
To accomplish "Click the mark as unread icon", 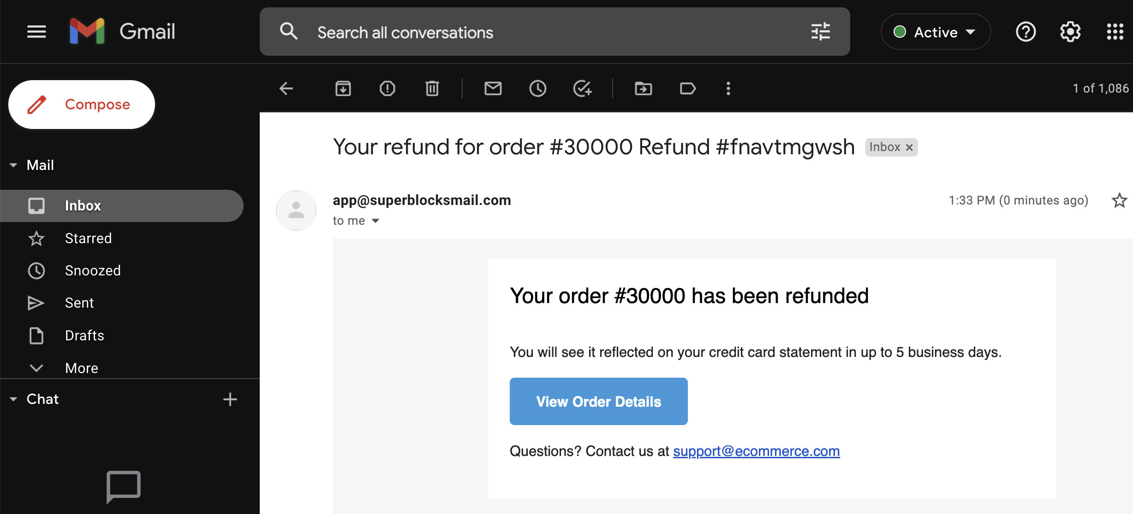I will coord(494,88).
